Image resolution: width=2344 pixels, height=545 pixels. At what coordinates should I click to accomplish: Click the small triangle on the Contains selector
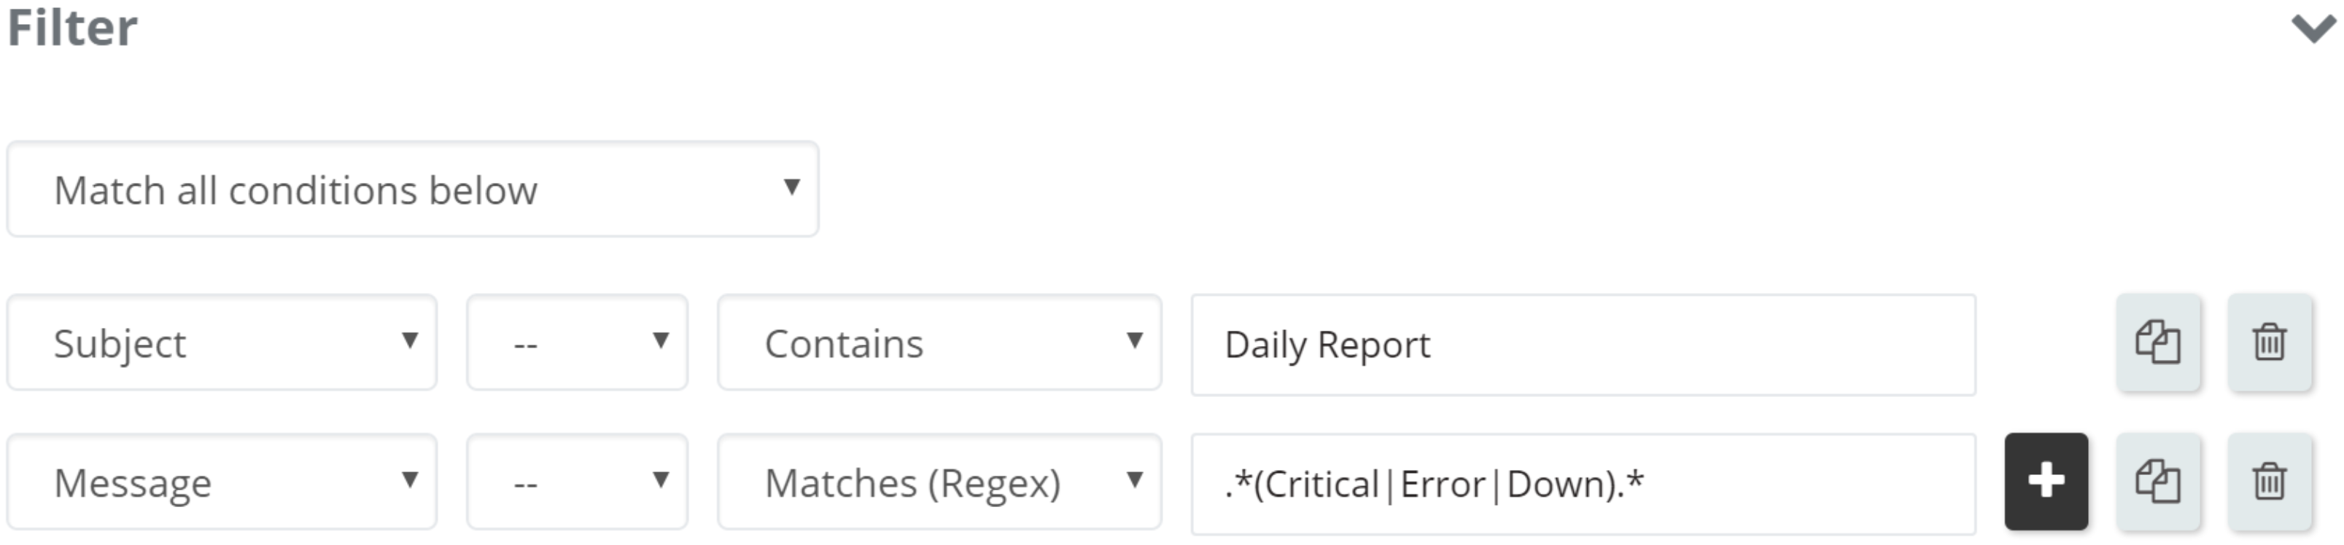[x=1134, y=340]
